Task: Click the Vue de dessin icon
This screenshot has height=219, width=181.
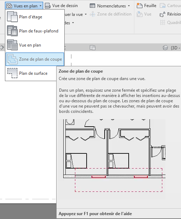Action: click(48, 6)
